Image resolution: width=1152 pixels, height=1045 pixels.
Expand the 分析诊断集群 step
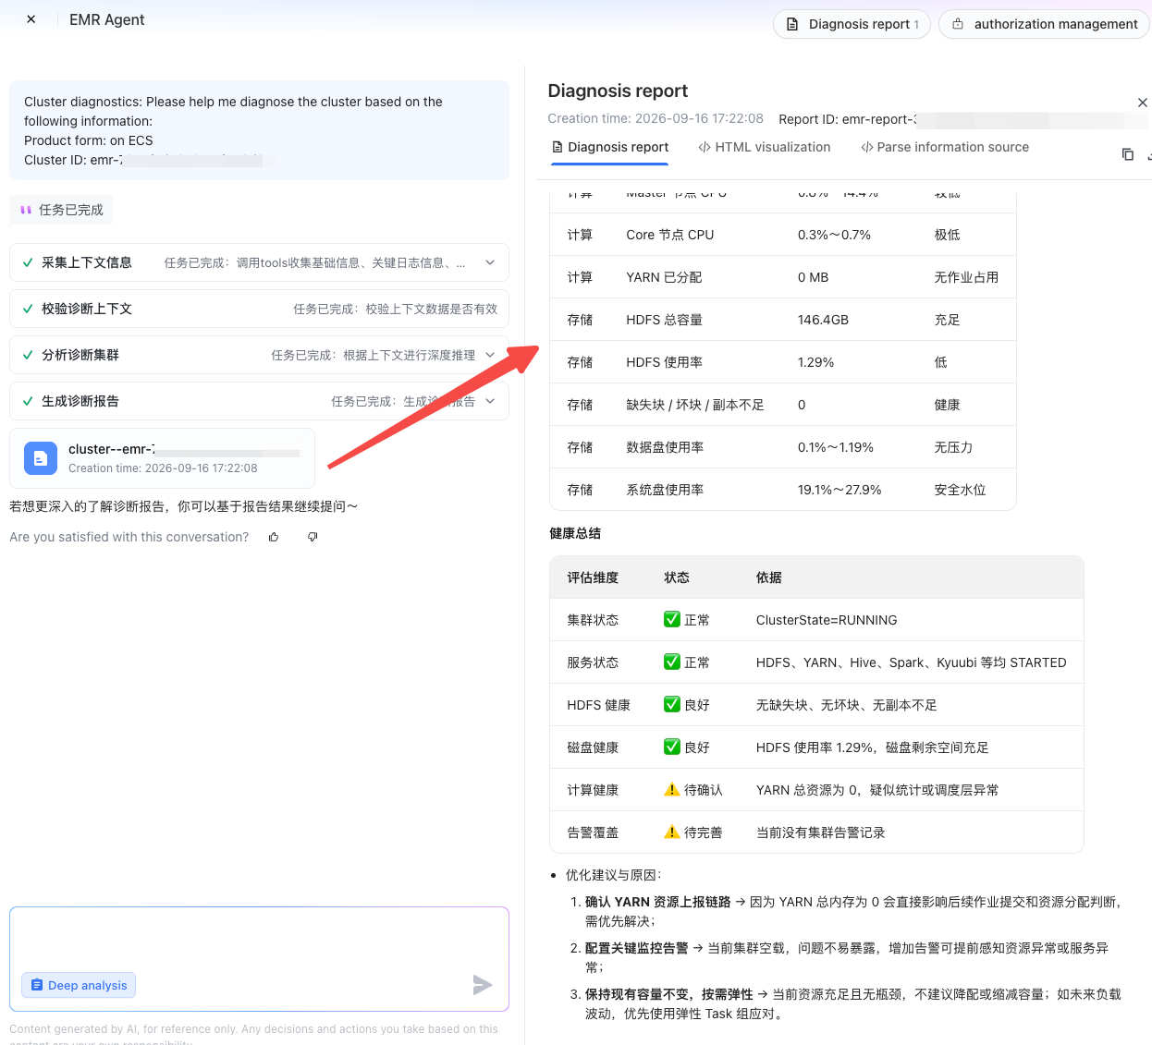490,355
